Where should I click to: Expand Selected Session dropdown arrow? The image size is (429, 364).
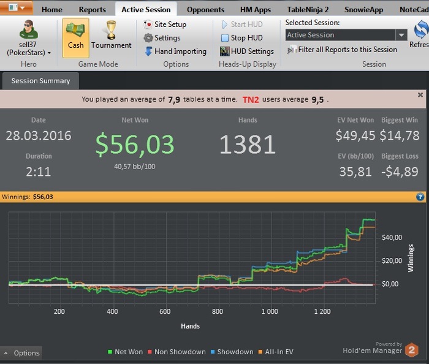401,35
